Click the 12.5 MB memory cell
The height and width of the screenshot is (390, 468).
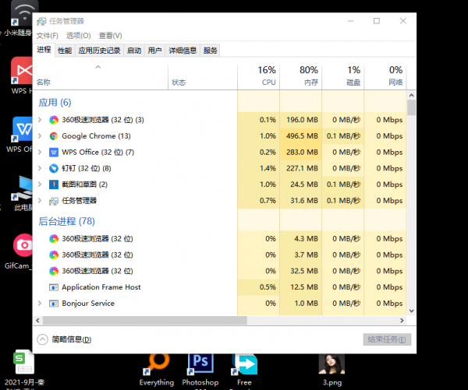tap(301, 287)
